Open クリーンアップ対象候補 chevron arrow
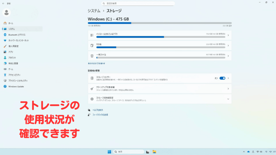276x155 pixels. coord(228,89)
